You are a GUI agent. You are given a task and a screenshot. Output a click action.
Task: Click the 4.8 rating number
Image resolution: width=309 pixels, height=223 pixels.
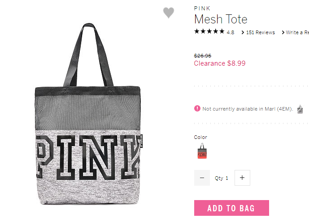click(x=231, y=32)
